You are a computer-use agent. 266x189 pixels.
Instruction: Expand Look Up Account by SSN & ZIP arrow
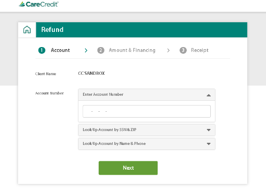coord(208,130)
